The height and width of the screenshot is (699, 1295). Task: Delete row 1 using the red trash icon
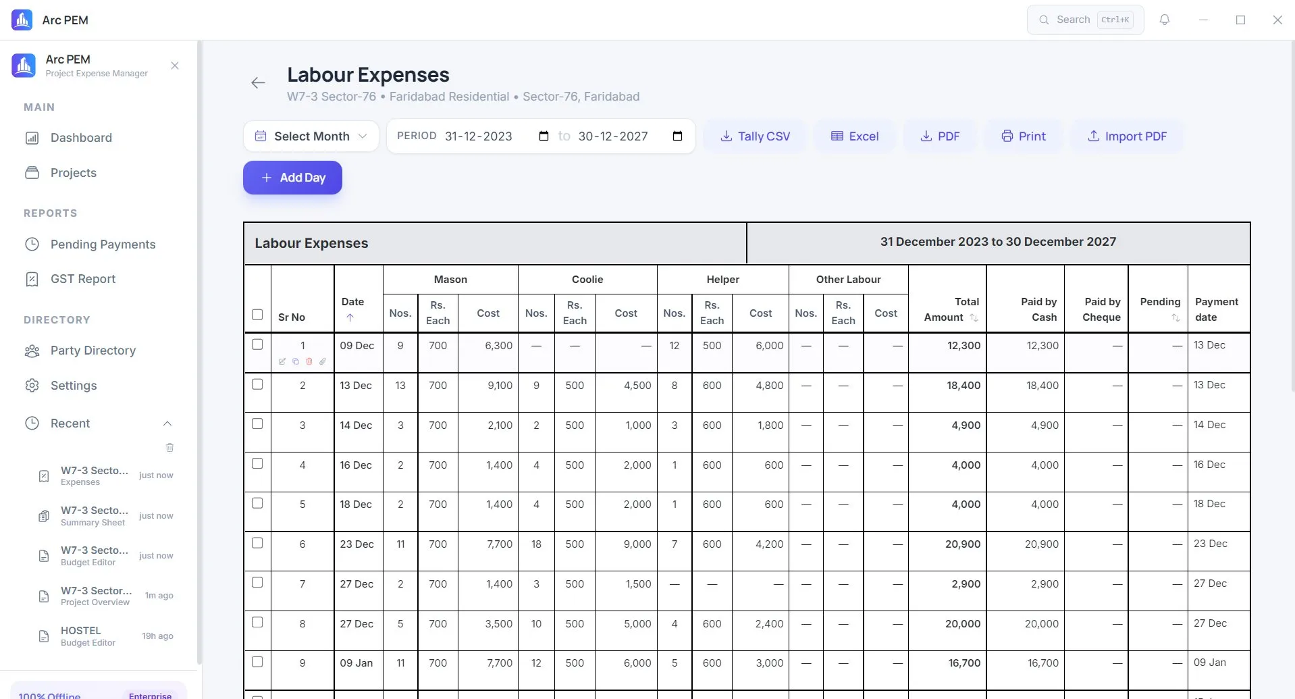click(309, 361)
